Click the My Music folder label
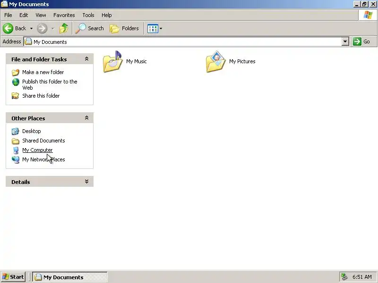Screen dimensions: 378x283 click(x=136, y=61)
